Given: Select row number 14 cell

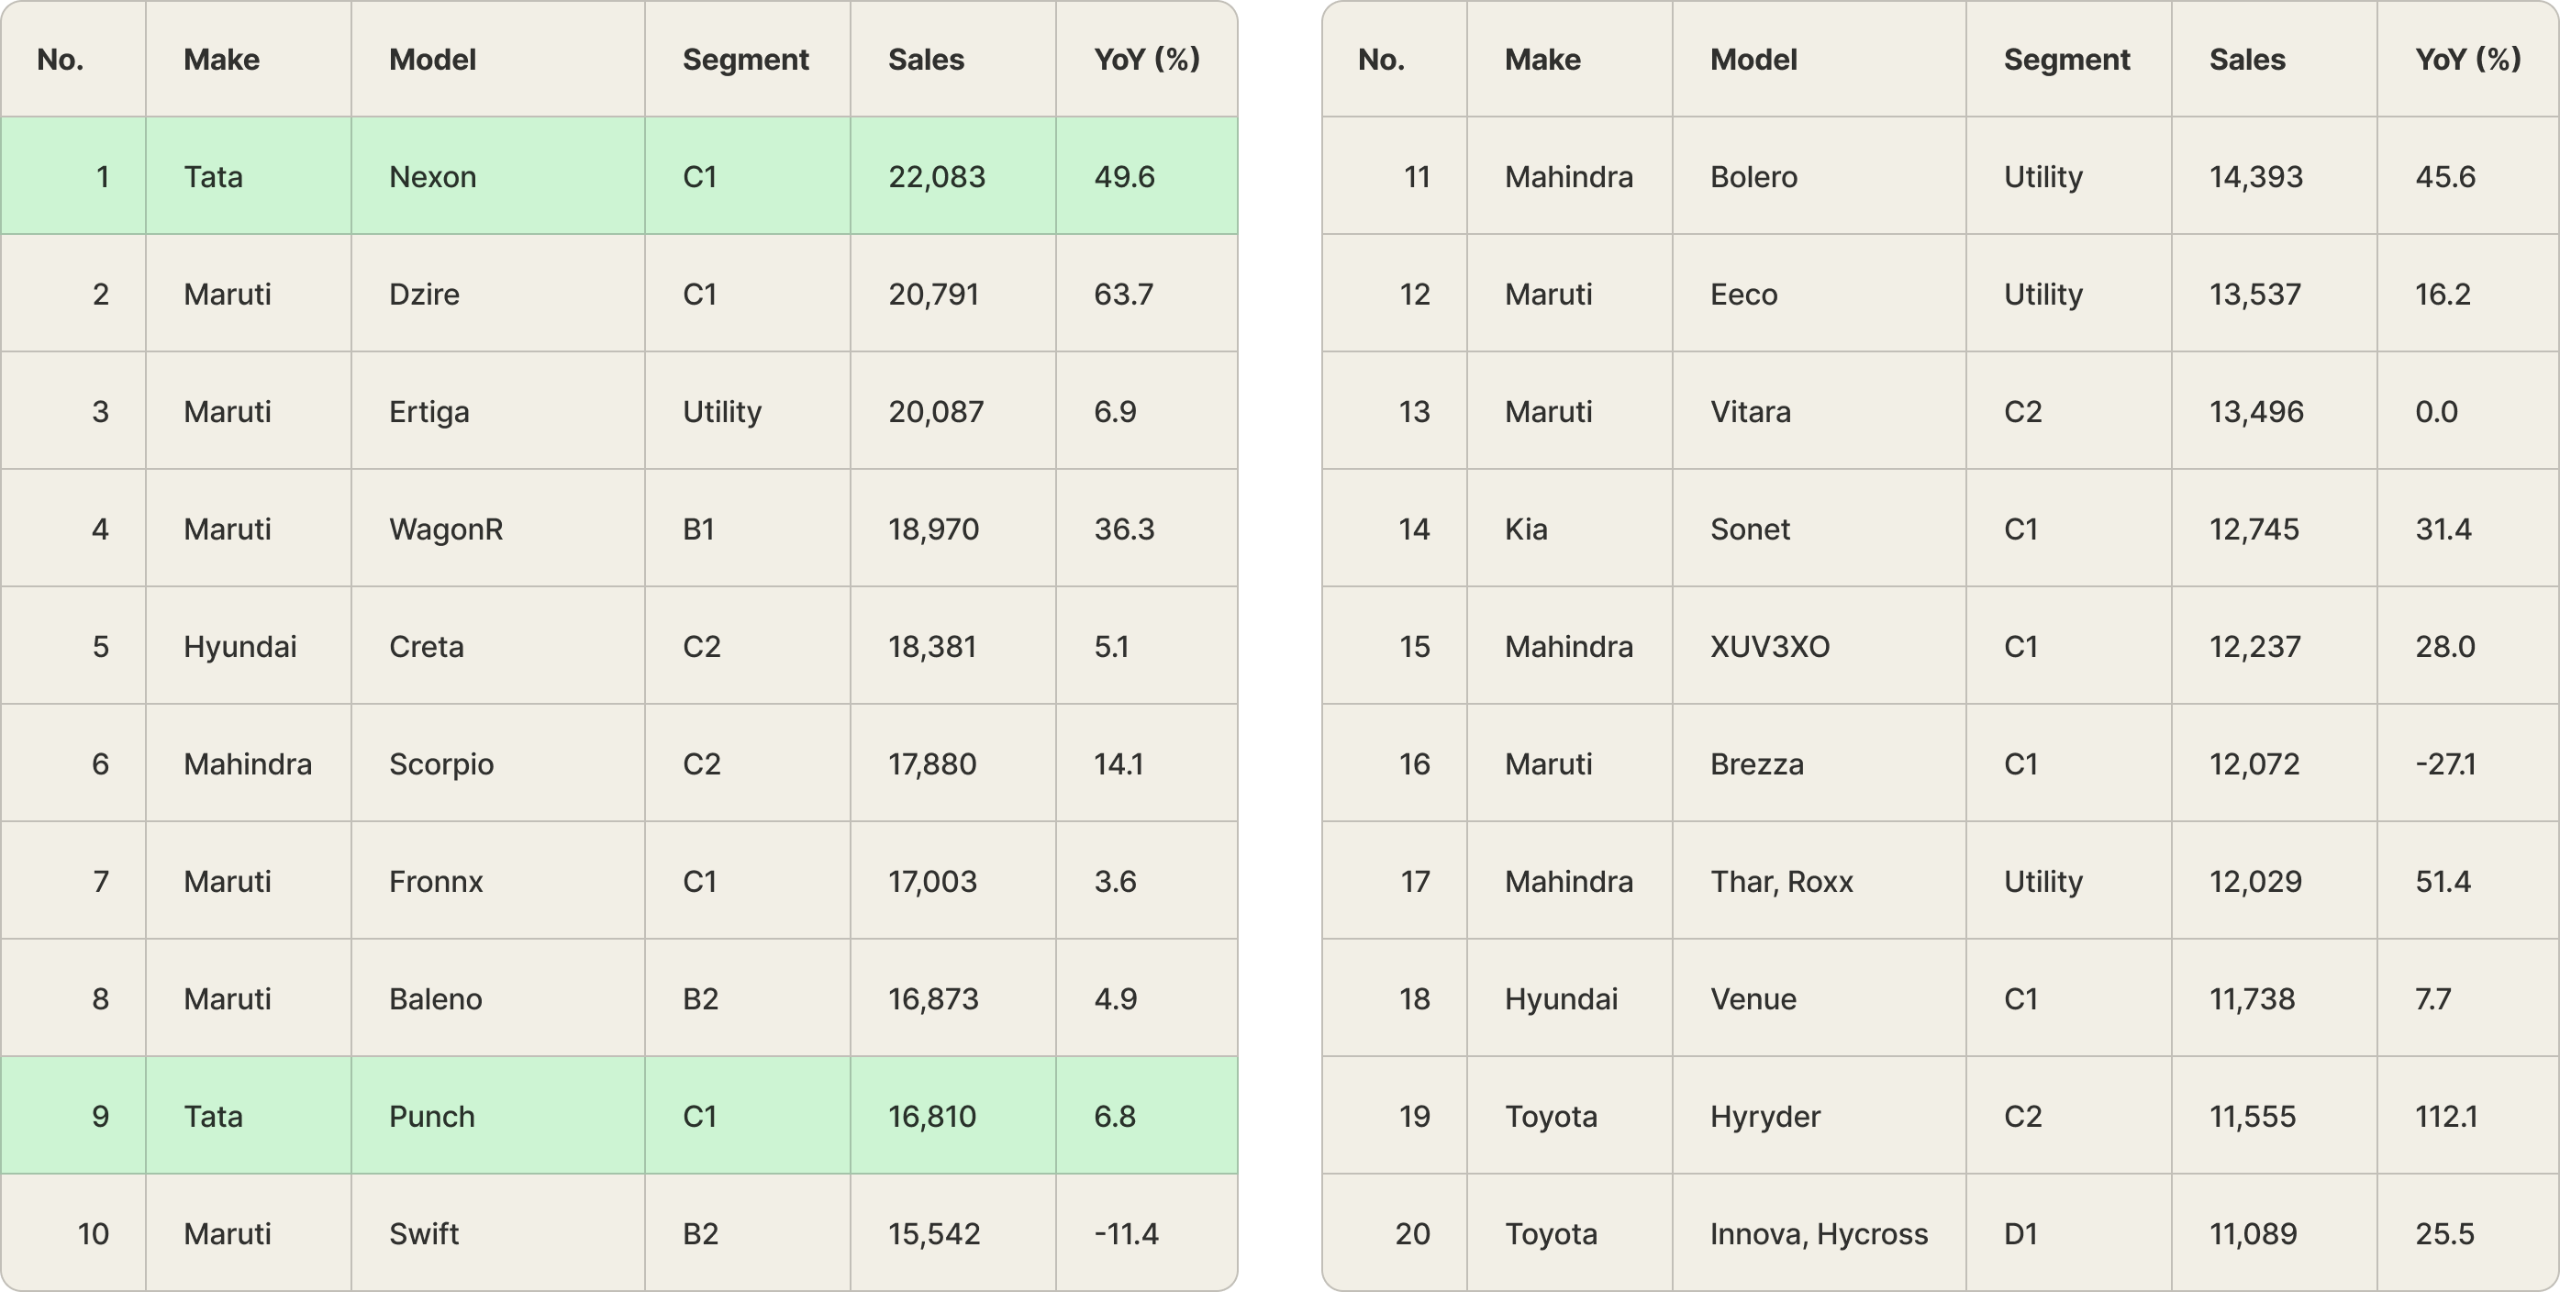Looking at the screenshot, I should point(1413,529).
